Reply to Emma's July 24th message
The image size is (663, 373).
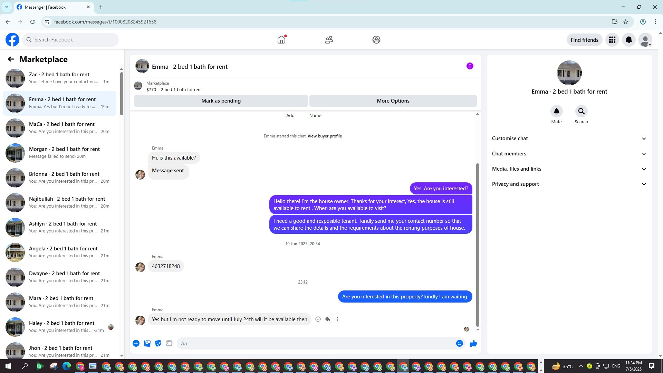pos(328,319)
